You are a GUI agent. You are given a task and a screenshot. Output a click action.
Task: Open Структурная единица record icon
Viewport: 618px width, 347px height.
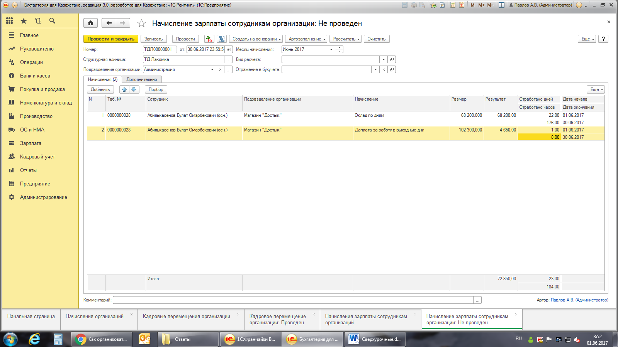coord(229,59)
